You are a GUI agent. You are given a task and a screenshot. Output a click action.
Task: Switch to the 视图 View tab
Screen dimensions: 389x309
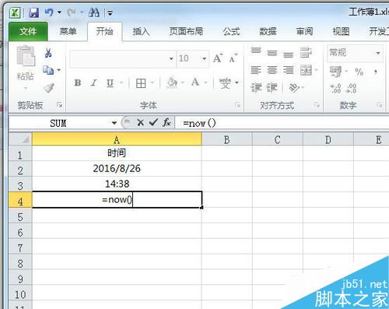coord(341,32)
